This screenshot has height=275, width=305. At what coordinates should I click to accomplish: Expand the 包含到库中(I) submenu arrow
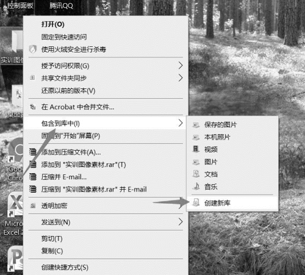coord(181,123)
